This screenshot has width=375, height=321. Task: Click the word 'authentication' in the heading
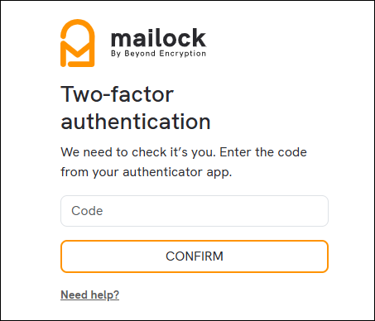136,122
